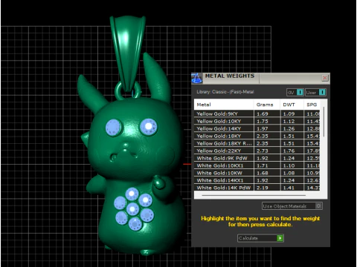Click the DWT column header
Viewport: 357px width, 267px height.
[292, 105]
